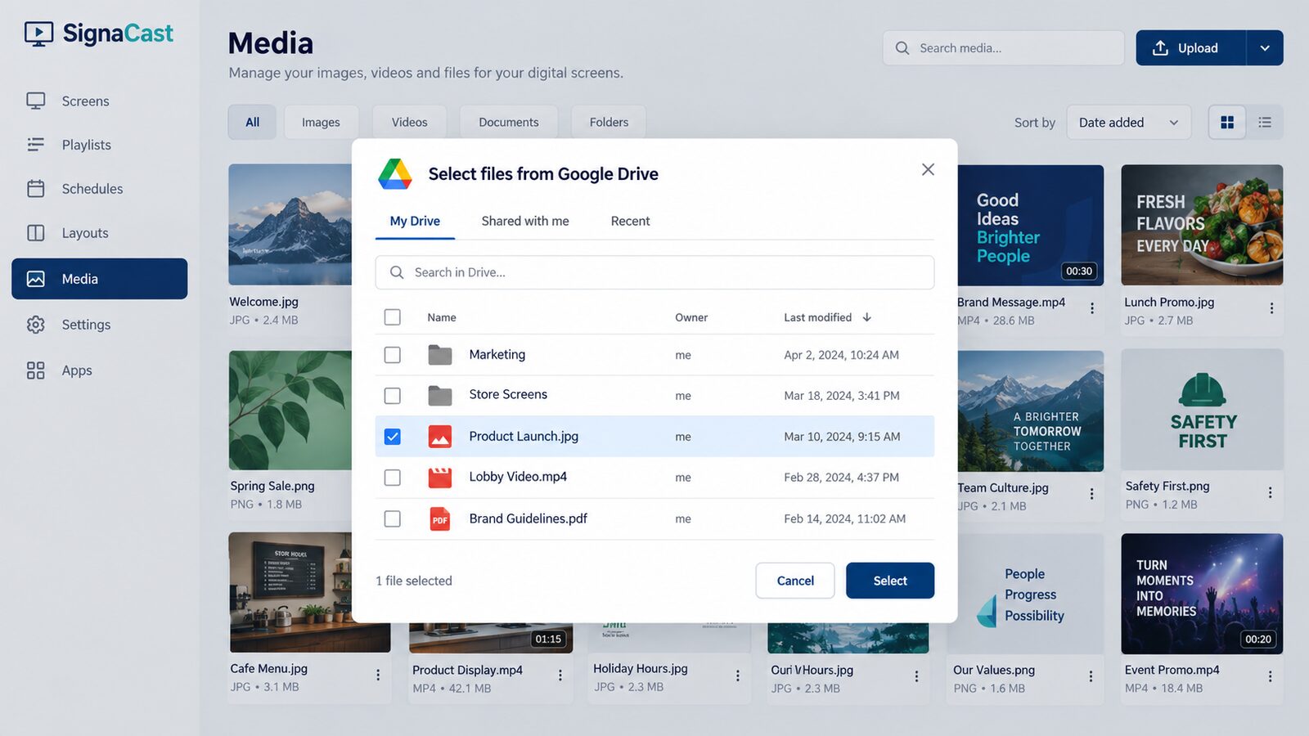Filter media by Documents
Screen dimensions: 1309x736
(509, 123)
